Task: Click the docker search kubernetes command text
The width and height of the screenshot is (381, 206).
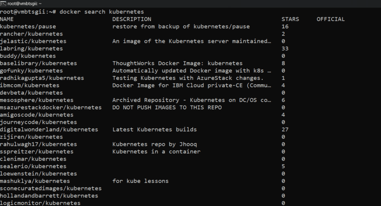Action: [102, 12]
